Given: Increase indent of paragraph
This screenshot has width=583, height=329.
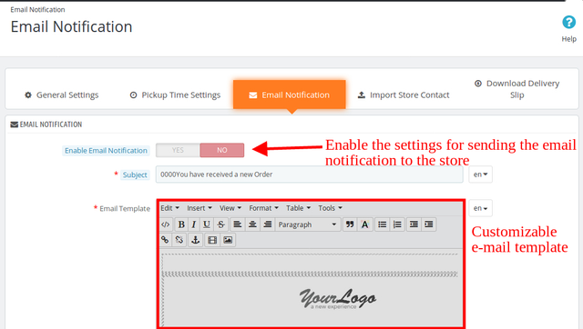Looking at the screenshot, I should (429, 224).
